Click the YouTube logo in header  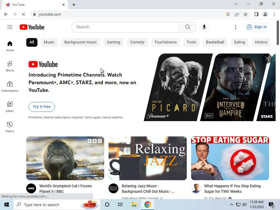32,27
